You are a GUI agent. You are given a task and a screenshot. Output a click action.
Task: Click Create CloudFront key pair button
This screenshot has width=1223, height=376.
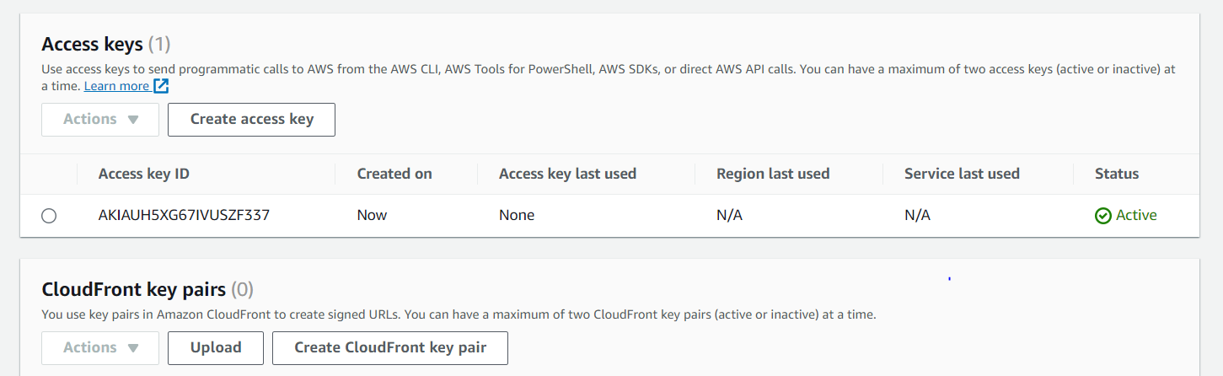point(390,348)
